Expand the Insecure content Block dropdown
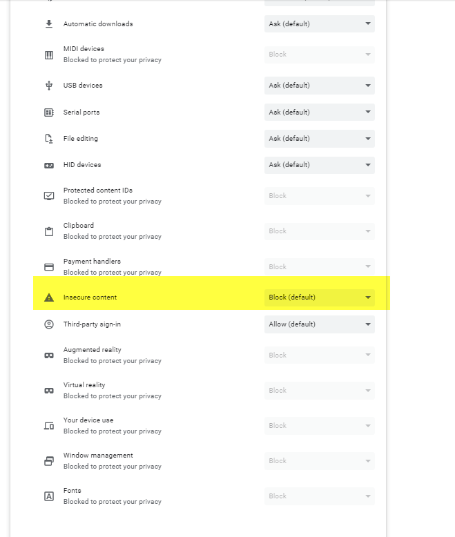The width and height of the screenshot is (455, 537). [x=319, y=297]
